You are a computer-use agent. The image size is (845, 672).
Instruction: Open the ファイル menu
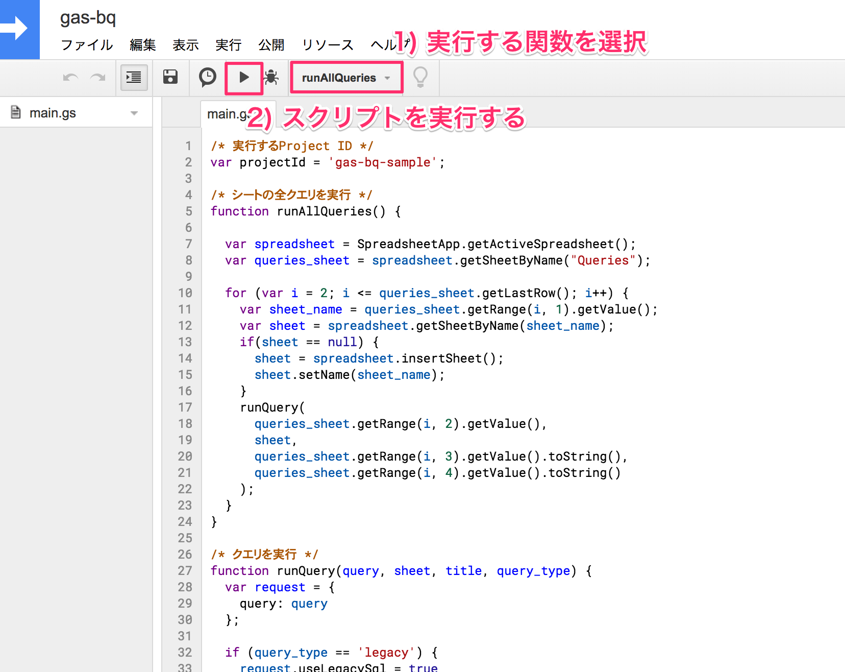pos(87,45)
